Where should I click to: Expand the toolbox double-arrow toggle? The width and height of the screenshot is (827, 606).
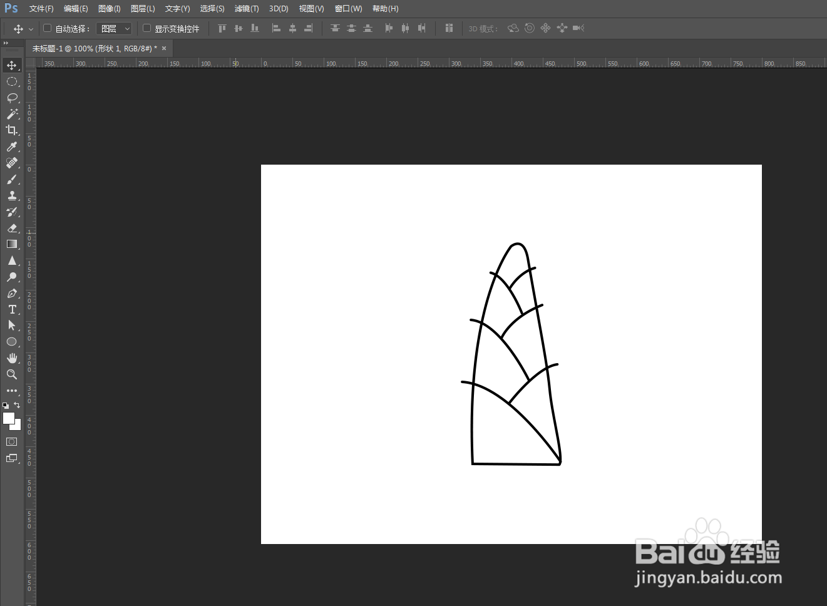tap(6, 43)
